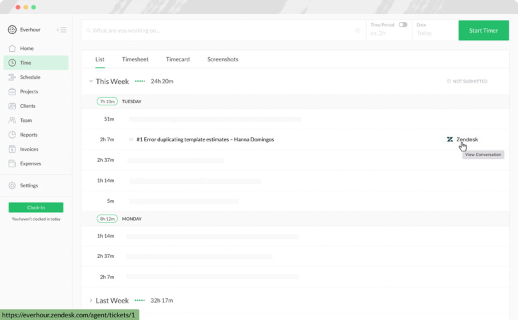Click the Zendesk logo icon

(450, 139)
